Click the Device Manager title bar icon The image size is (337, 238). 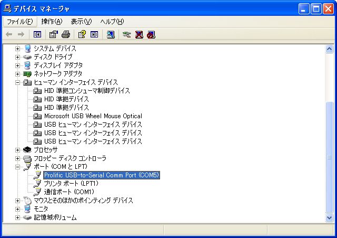click(x=7, y=8)
